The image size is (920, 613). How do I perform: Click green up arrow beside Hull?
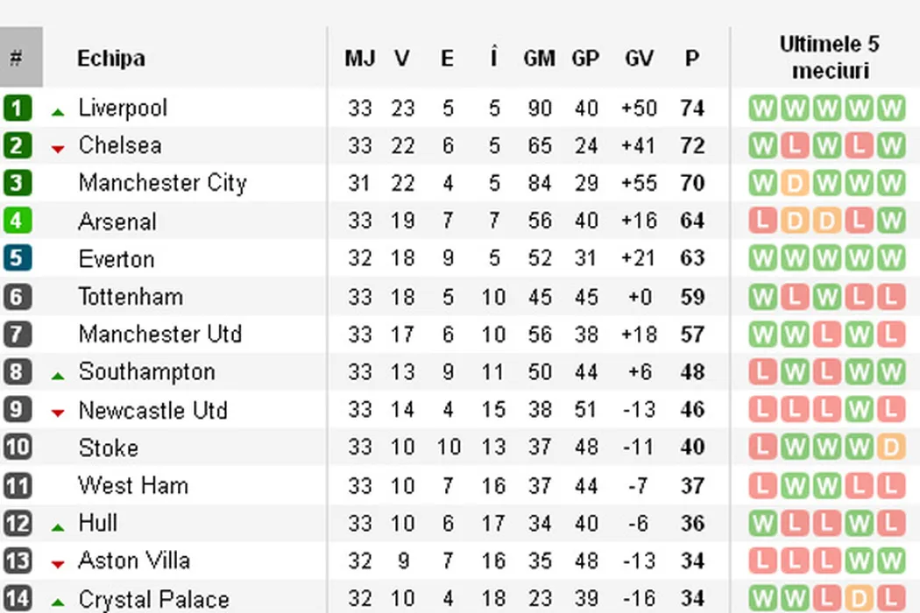(58, 527)
